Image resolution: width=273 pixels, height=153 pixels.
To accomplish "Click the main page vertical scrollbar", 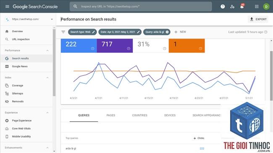I will [271, 75].
